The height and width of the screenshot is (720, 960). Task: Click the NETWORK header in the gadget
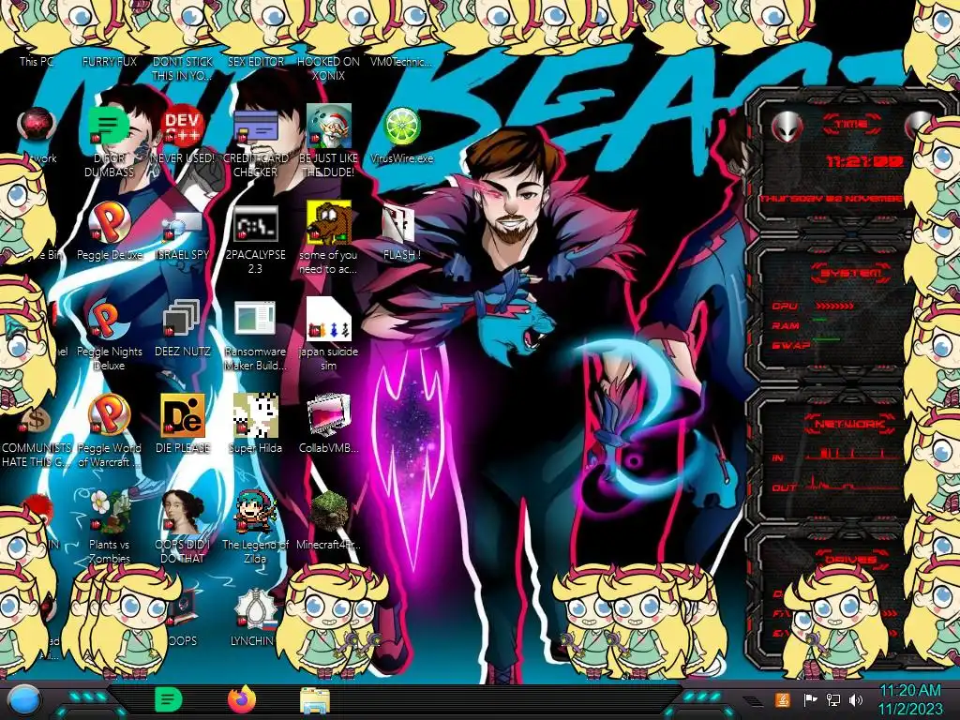click(x=849, y=423)
